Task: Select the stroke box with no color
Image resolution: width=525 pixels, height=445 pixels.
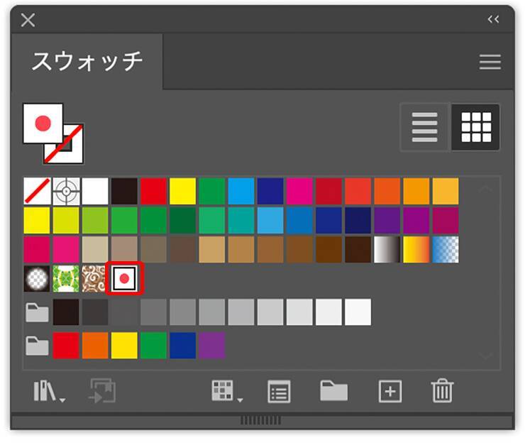Action: pyautogui.click(x=73, y=153)
